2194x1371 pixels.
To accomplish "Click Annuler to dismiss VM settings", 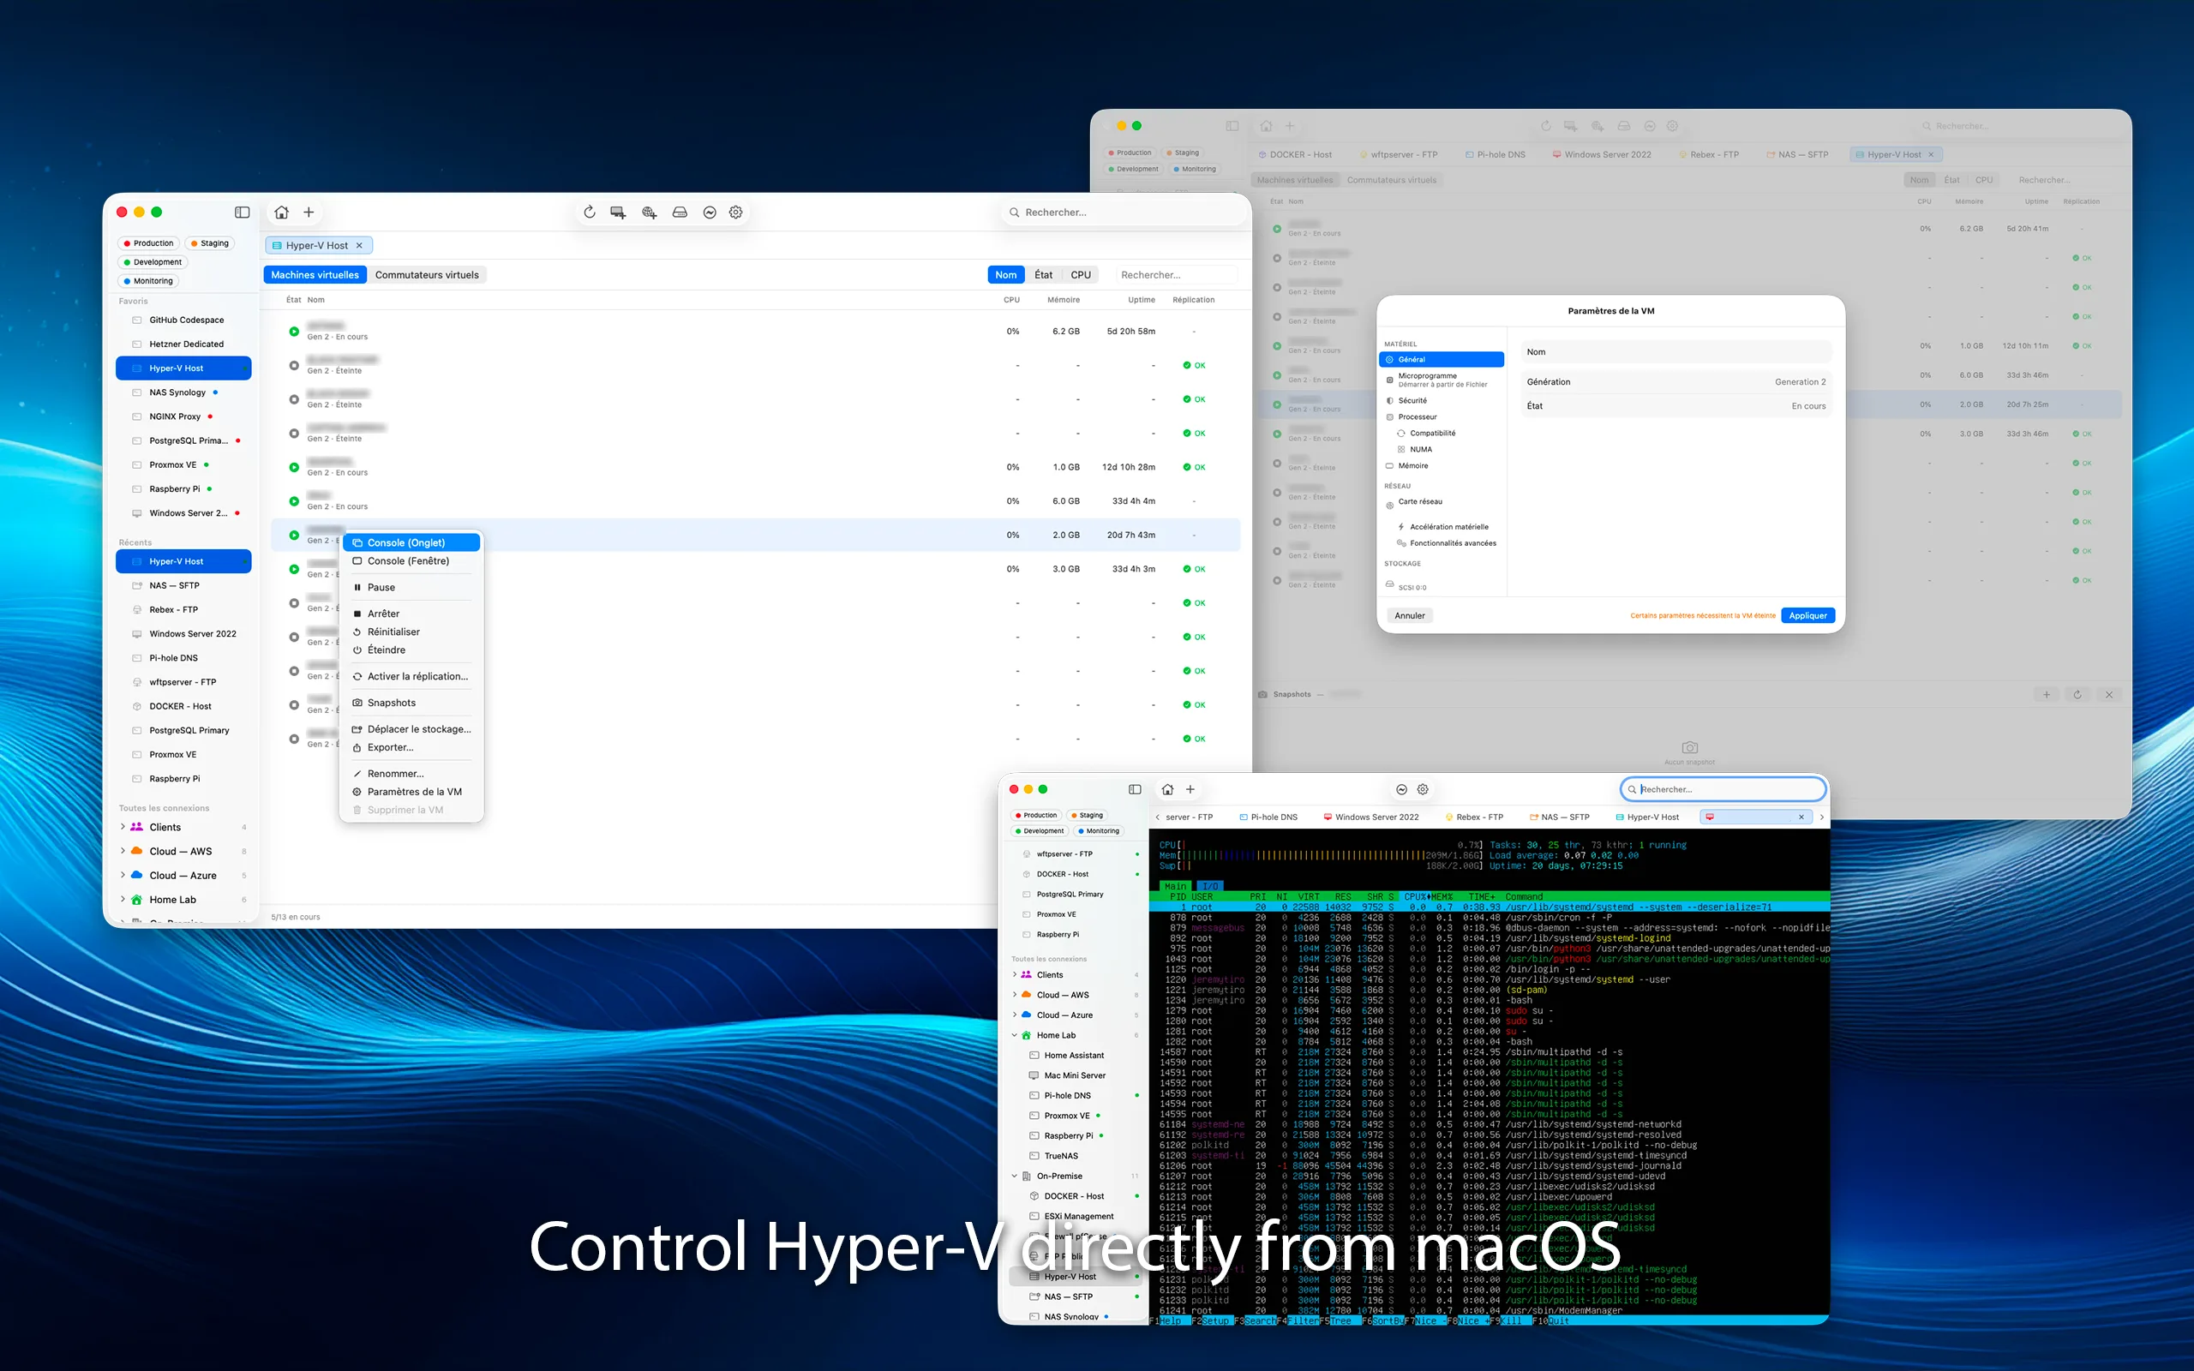I will coord(1409,614).
